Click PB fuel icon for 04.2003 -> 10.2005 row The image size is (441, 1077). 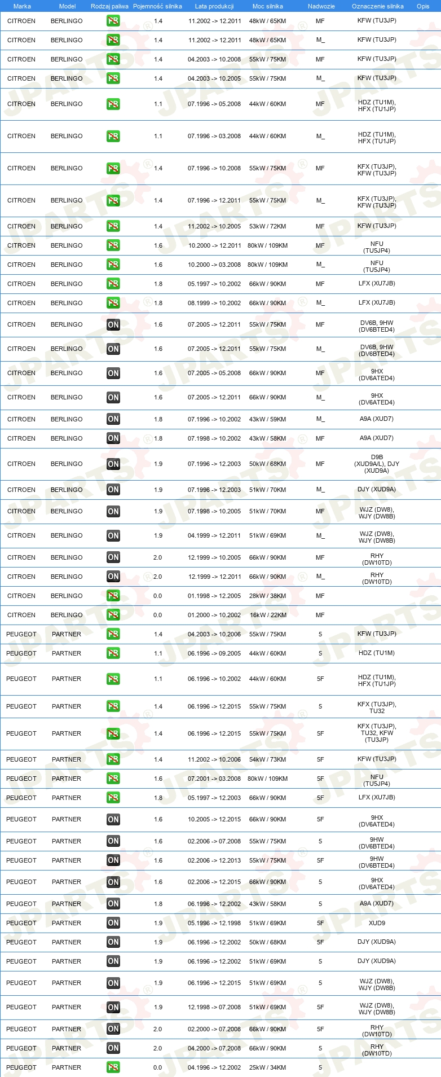(x=113, y=78)
